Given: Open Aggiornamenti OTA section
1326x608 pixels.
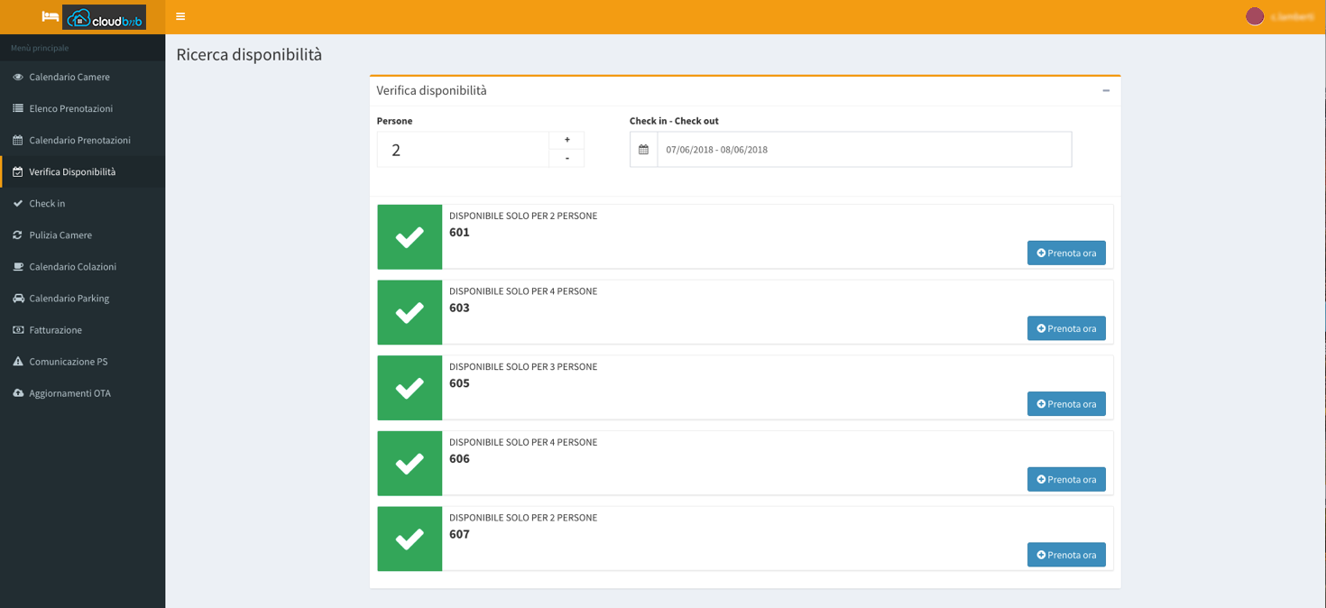Looking at the screenshot, I should point(82,392).
